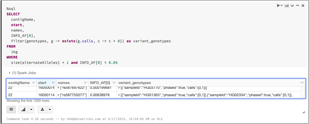Switch to table view icon
309x124 pixels.
[x=11, y=109]
